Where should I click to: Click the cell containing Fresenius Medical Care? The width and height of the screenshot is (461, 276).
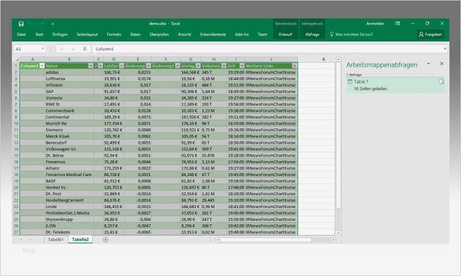pos(69,175)
